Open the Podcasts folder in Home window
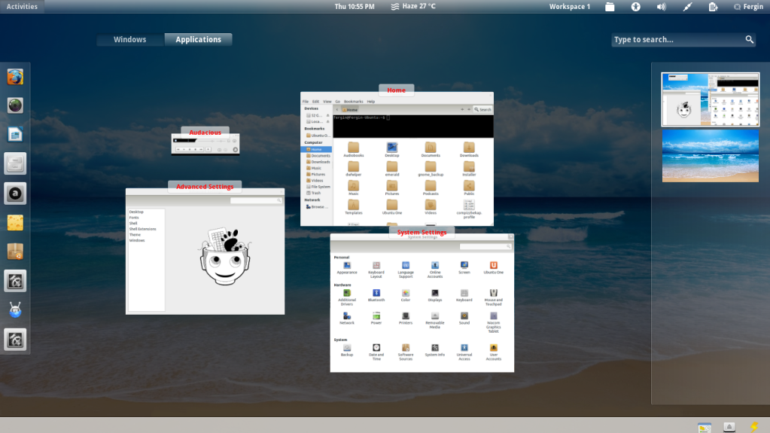 point(431,188)
